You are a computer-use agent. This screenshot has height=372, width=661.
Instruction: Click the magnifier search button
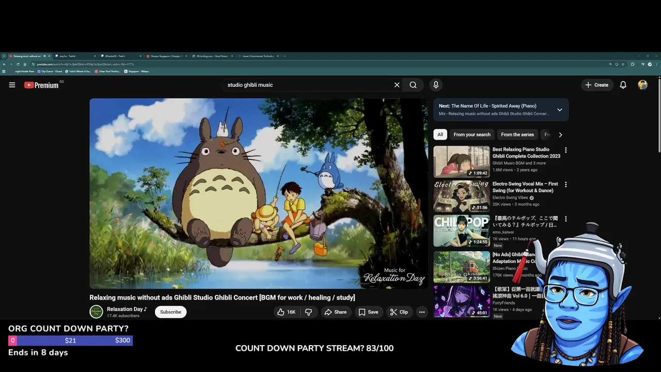pyautogui.click(x=413, y=85)
